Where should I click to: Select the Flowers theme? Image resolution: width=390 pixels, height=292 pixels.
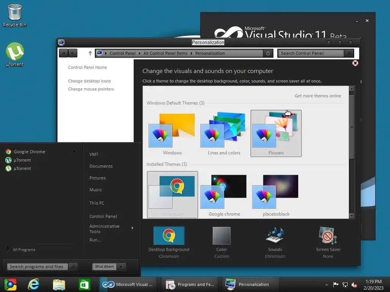coord(276,133)
